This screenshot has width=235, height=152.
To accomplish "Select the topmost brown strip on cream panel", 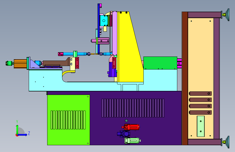I will (200, 94).
